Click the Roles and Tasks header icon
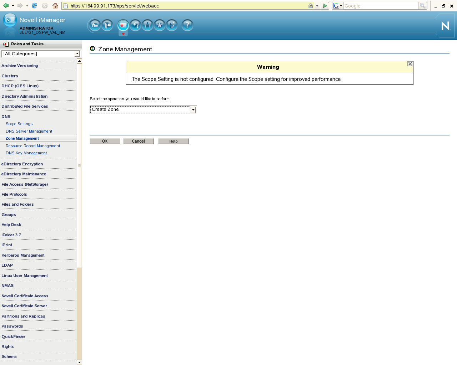 (6, 44)
